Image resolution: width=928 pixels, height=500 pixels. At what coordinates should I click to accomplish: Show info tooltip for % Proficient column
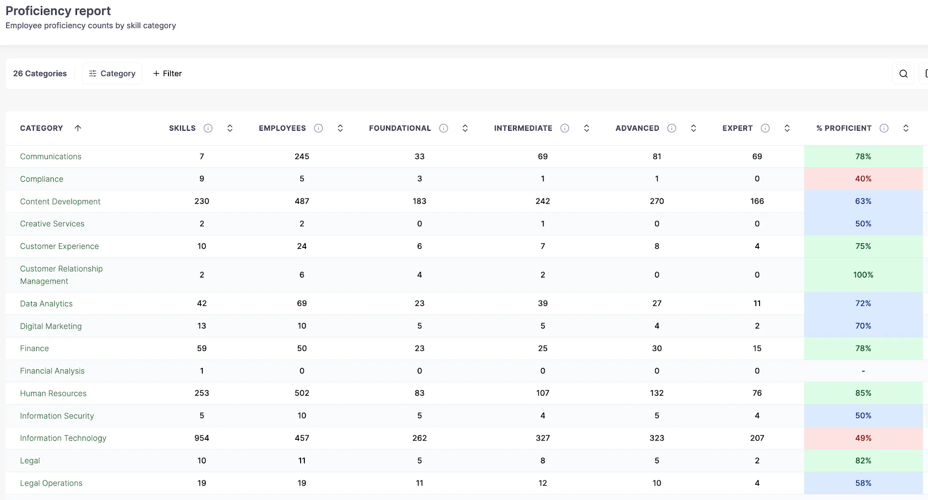tap(884, 128)
